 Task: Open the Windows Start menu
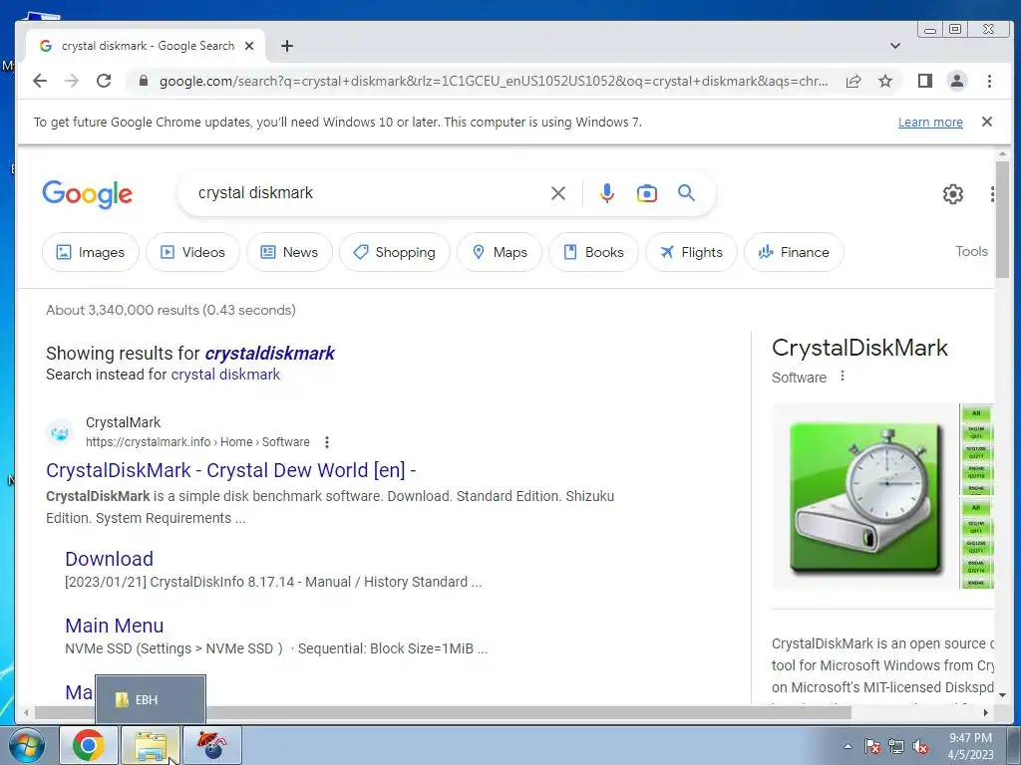[x=27, y=745]
